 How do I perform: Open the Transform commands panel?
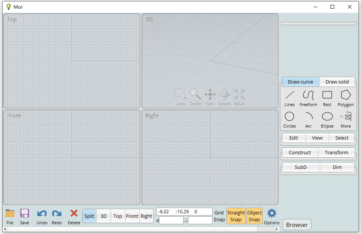(x=336, y=153)
